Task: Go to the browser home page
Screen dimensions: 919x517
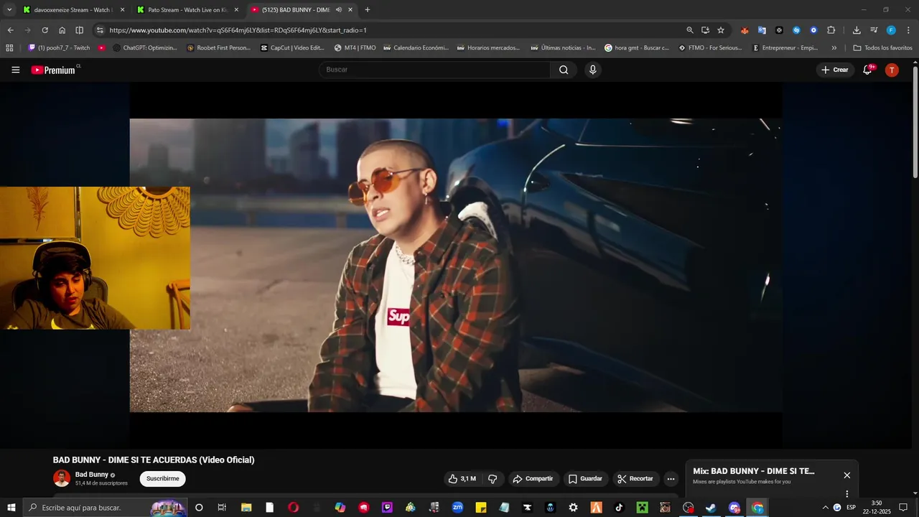Action: click(x=62, y=30)
